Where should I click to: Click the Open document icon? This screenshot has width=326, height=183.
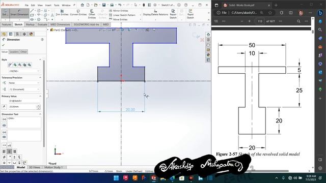(x=96, y=5)
